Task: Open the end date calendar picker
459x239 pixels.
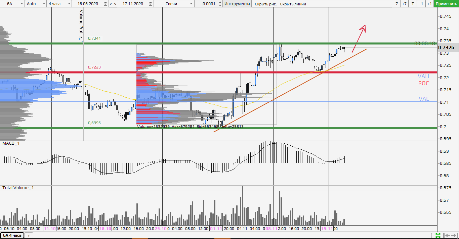Action: (x=151, y=4)
